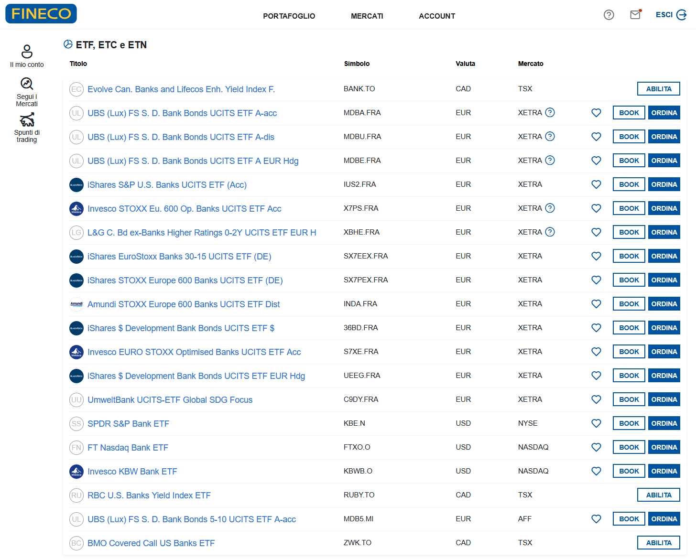Click the Fineco logo
Viewport: 696px width, 560px height.
click(x=41, y=13)
